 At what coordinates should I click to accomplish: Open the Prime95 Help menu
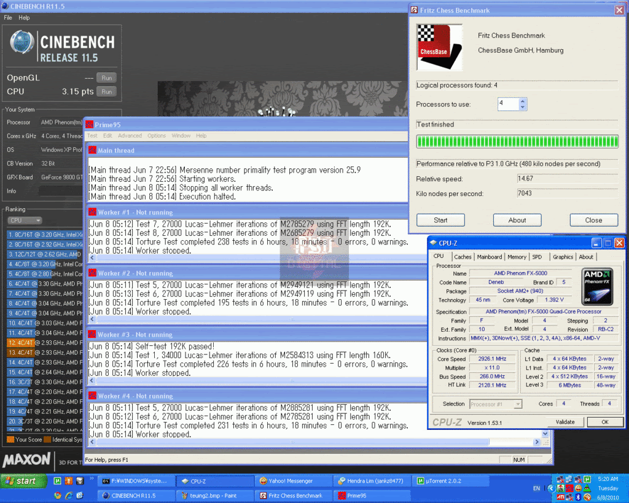click(x=201, y=136)
